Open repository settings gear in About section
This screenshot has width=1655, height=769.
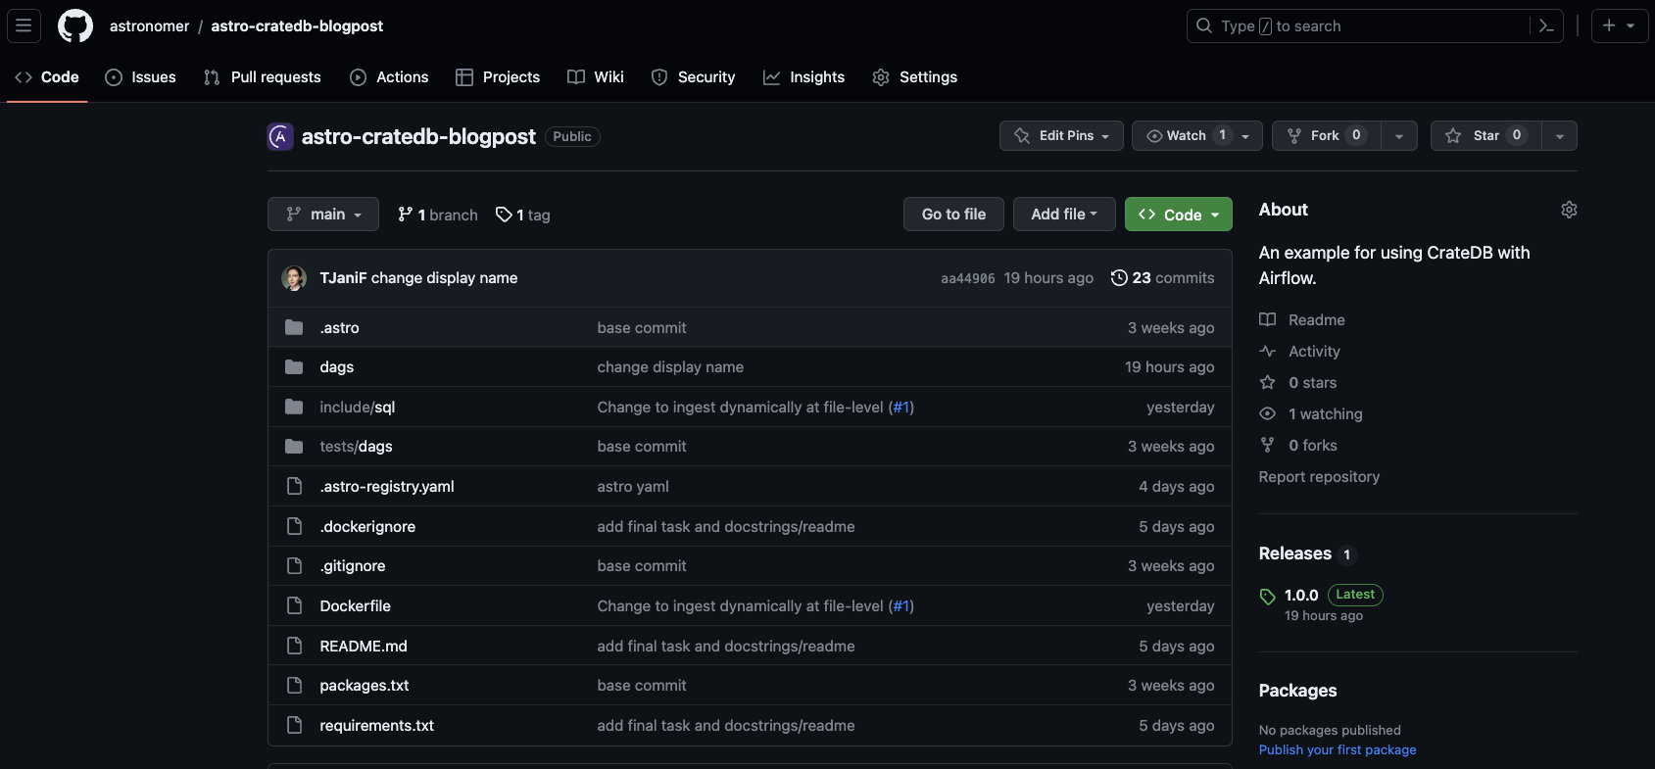(1569, 210)
